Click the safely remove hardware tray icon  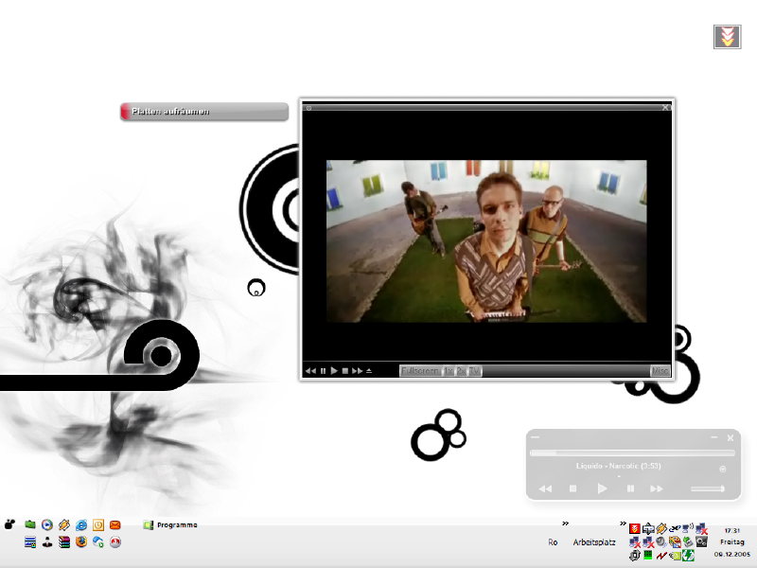tap(688, 541)
